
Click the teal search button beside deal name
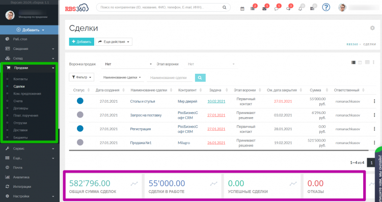point(200,78)
